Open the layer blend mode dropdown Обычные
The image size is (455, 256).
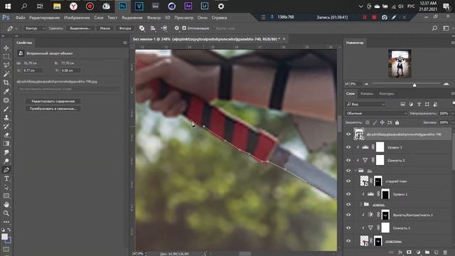pos(376,113)
